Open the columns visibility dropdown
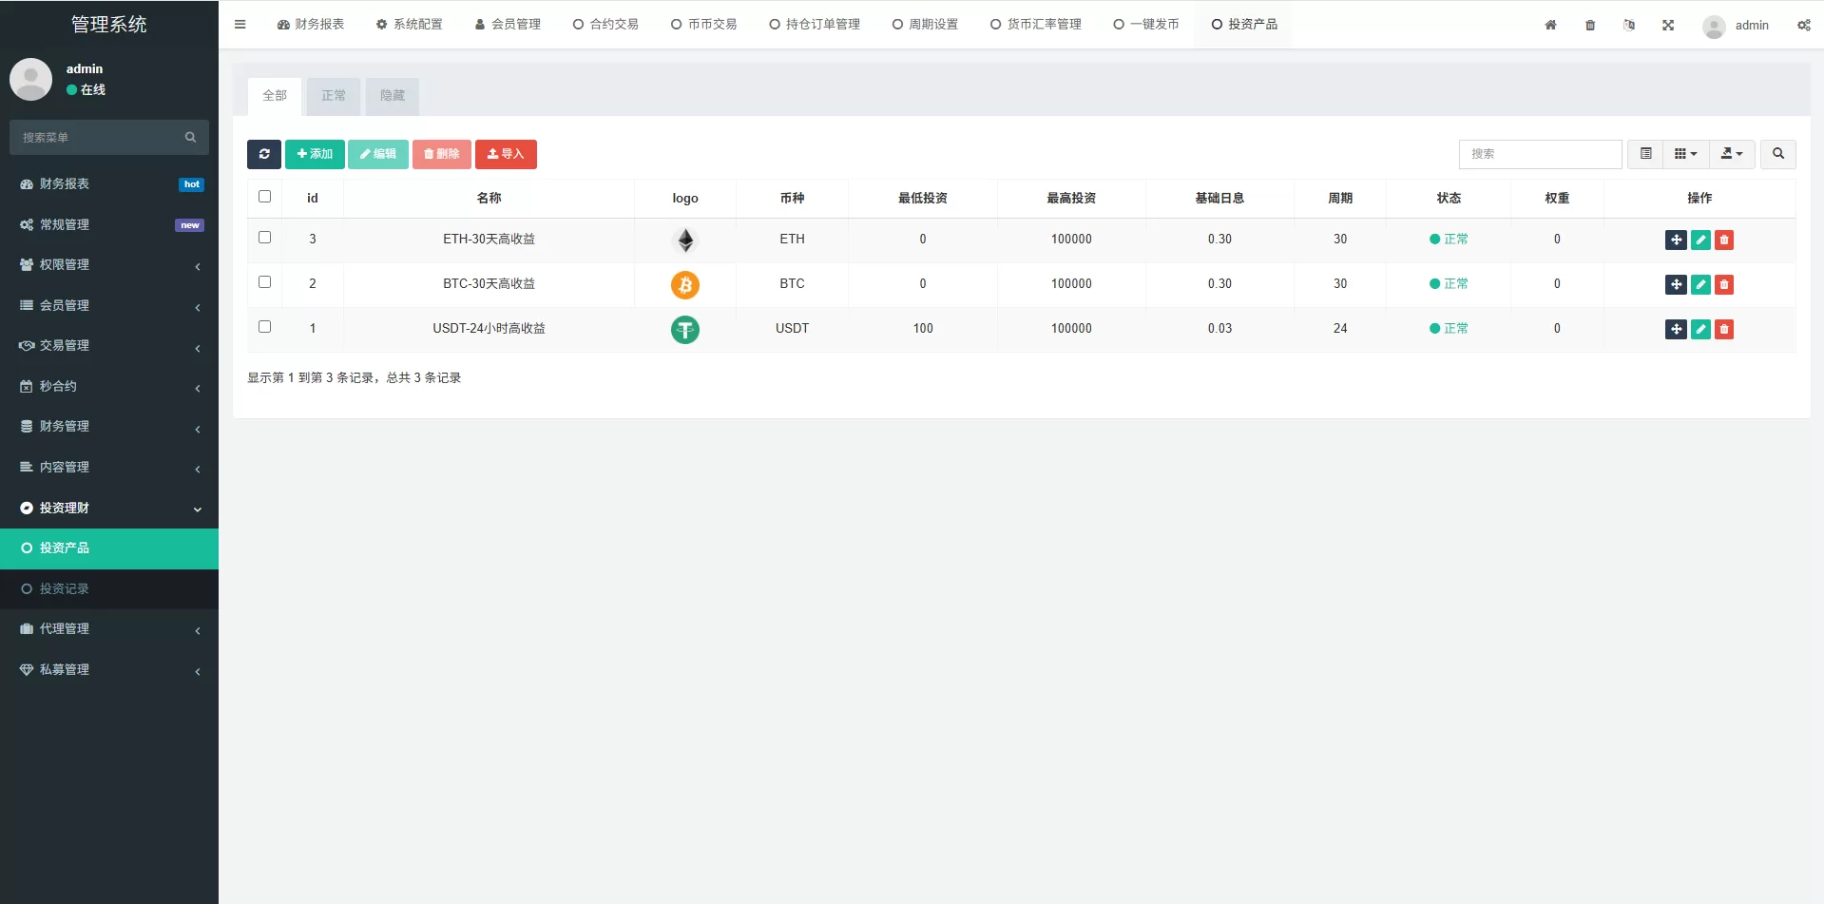 [1685, 154]
